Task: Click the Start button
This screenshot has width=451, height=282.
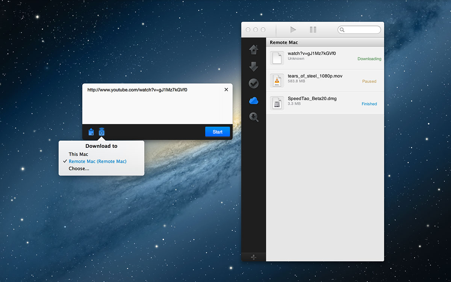Action: [217, 132]
